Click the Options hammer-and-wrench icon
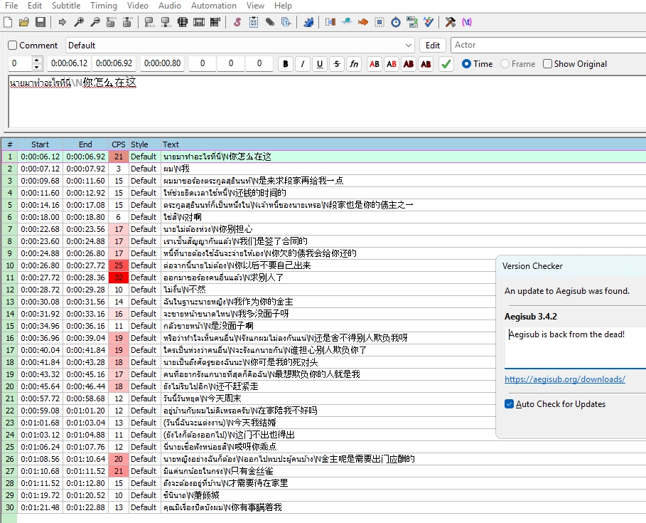The width and height of the screenshot is (646, 523). point(450,23)
